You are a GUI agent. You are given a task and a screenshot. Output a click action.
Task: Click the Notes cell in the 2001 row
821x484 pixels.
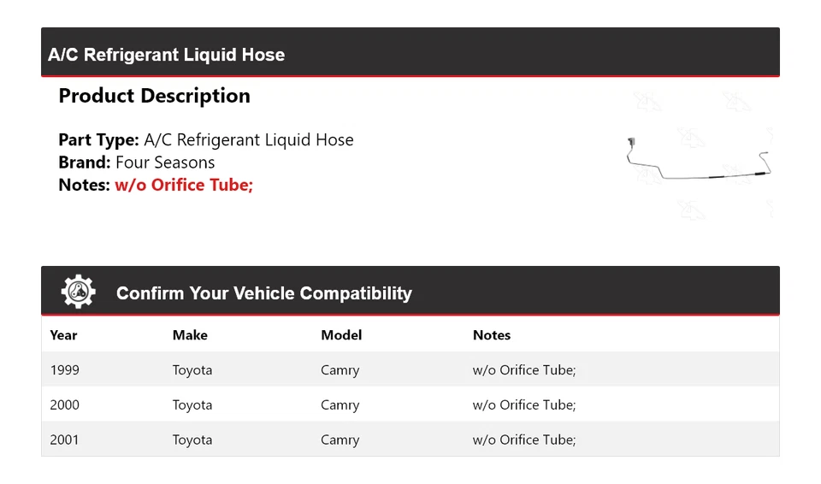click(524, 440)
